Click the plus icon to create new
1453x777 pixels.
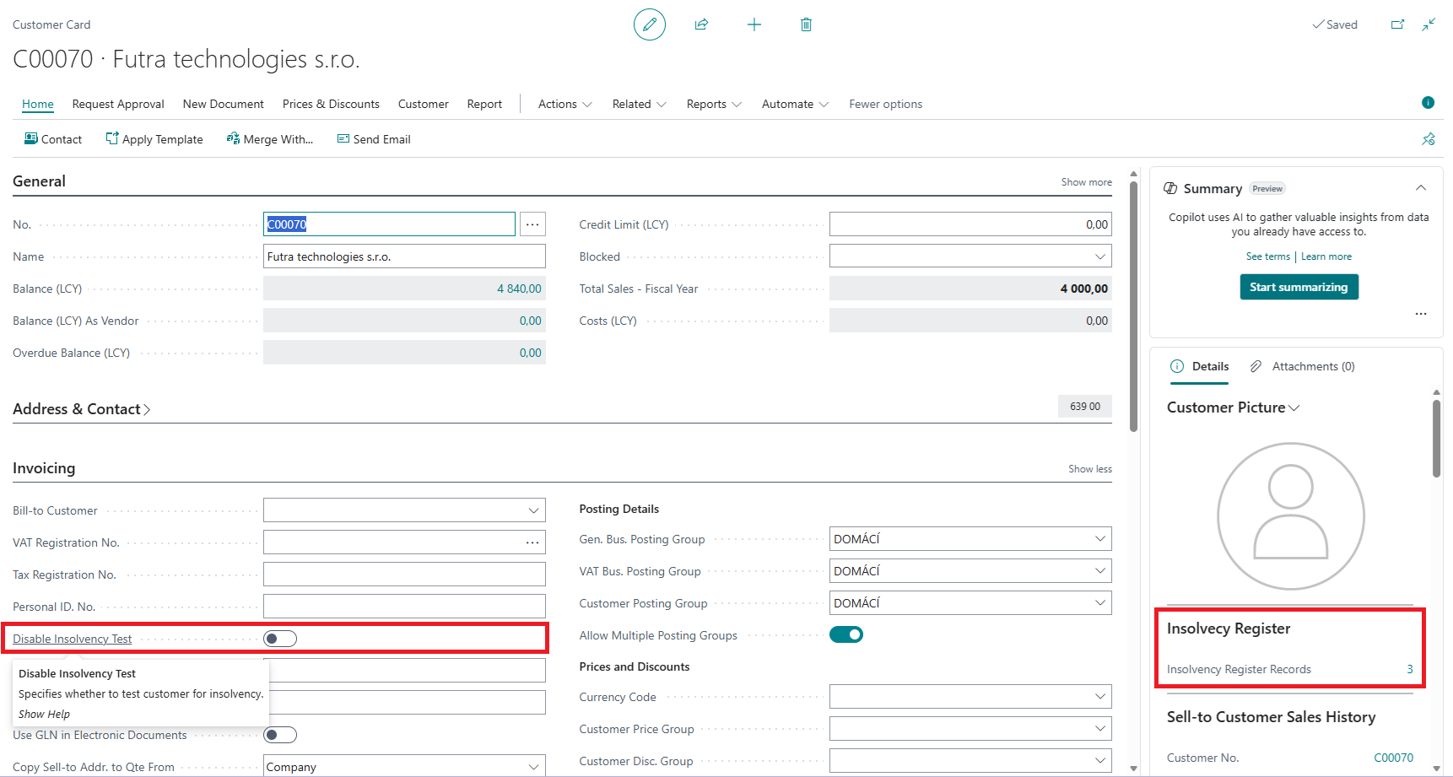tap(754, 24)
